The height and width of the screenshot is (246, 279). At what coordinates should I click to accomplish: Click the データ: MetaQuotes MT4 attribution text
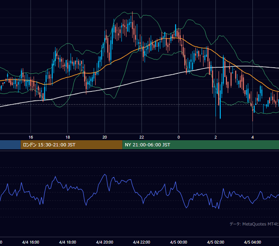(x=254, y=224)
